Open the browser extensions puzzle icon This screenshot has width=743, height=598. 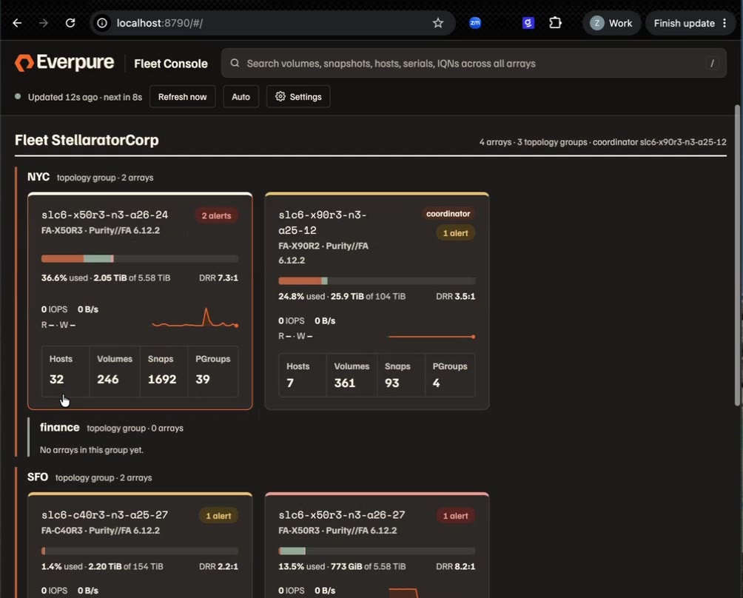point(555,23)
